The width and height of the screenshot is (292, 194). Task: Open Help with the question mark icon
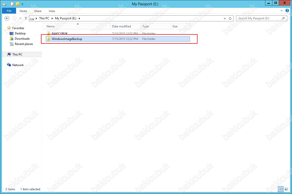click(287, 11)
